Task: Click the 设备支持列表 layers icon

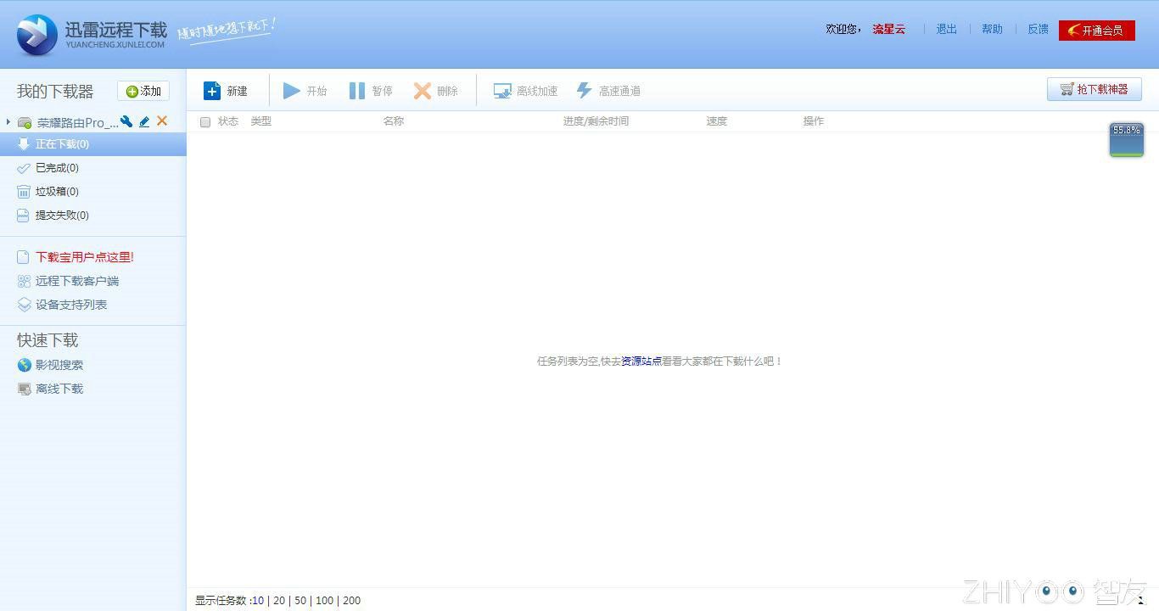Action: click(x=24, y=305)
